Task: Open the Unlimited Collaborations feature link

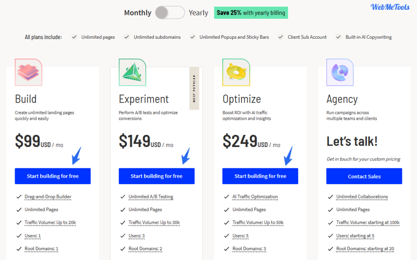Action: pos(362,197)
